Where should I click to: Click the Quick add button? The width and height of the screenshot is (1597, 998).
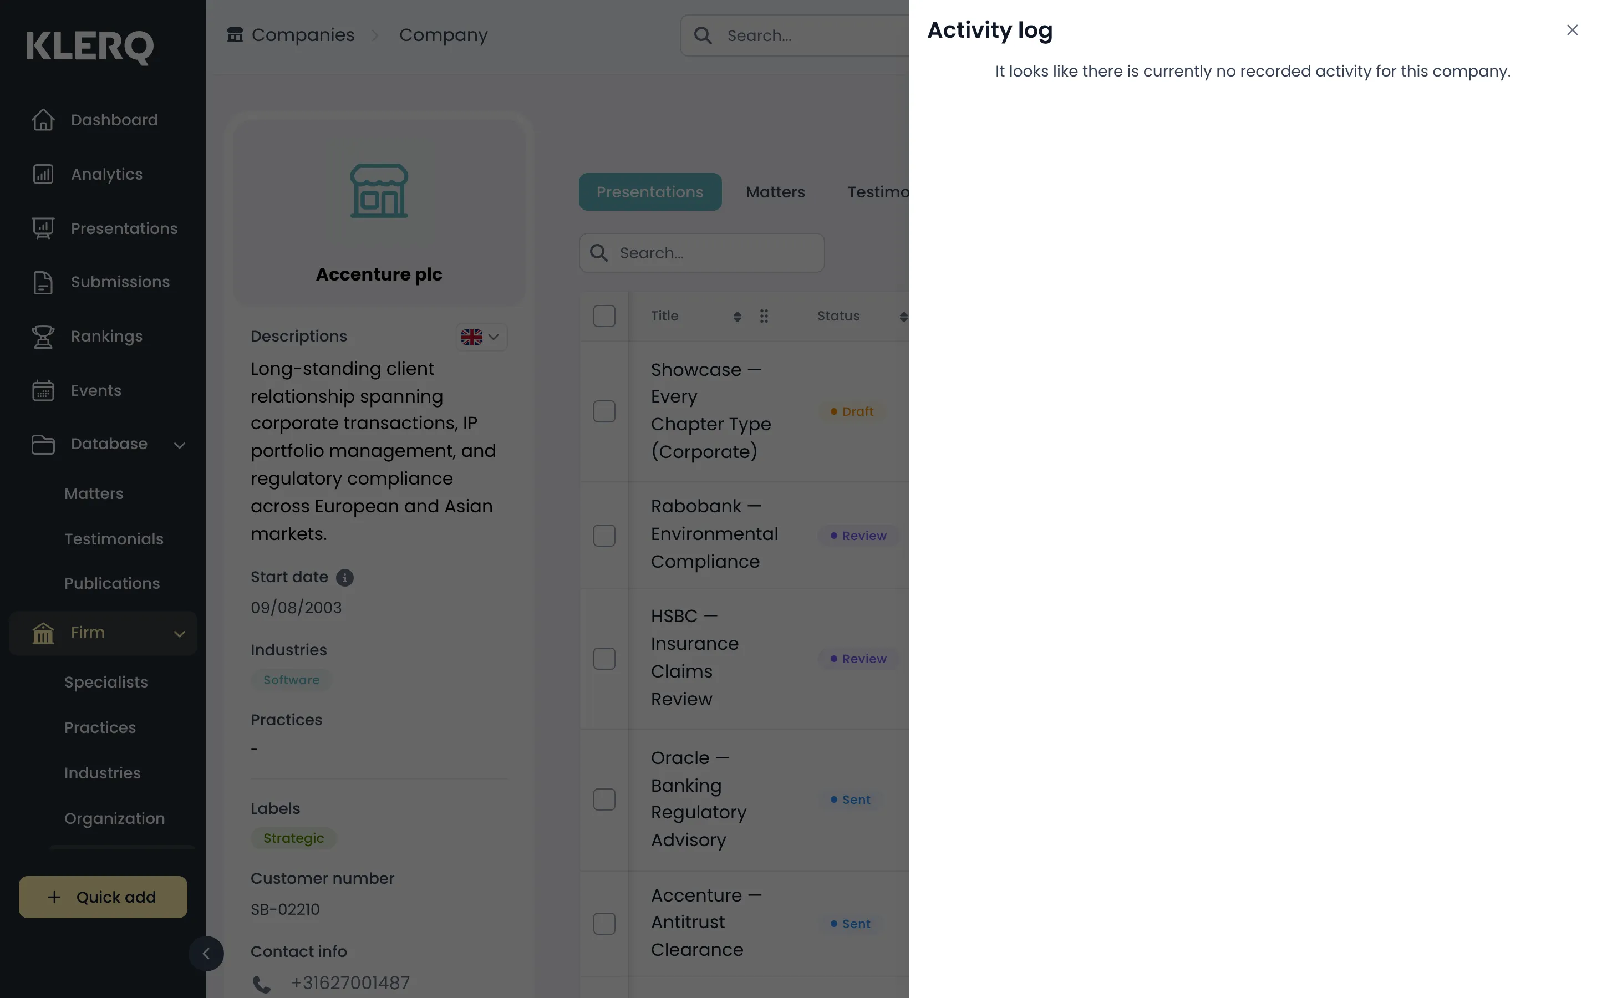103,897
